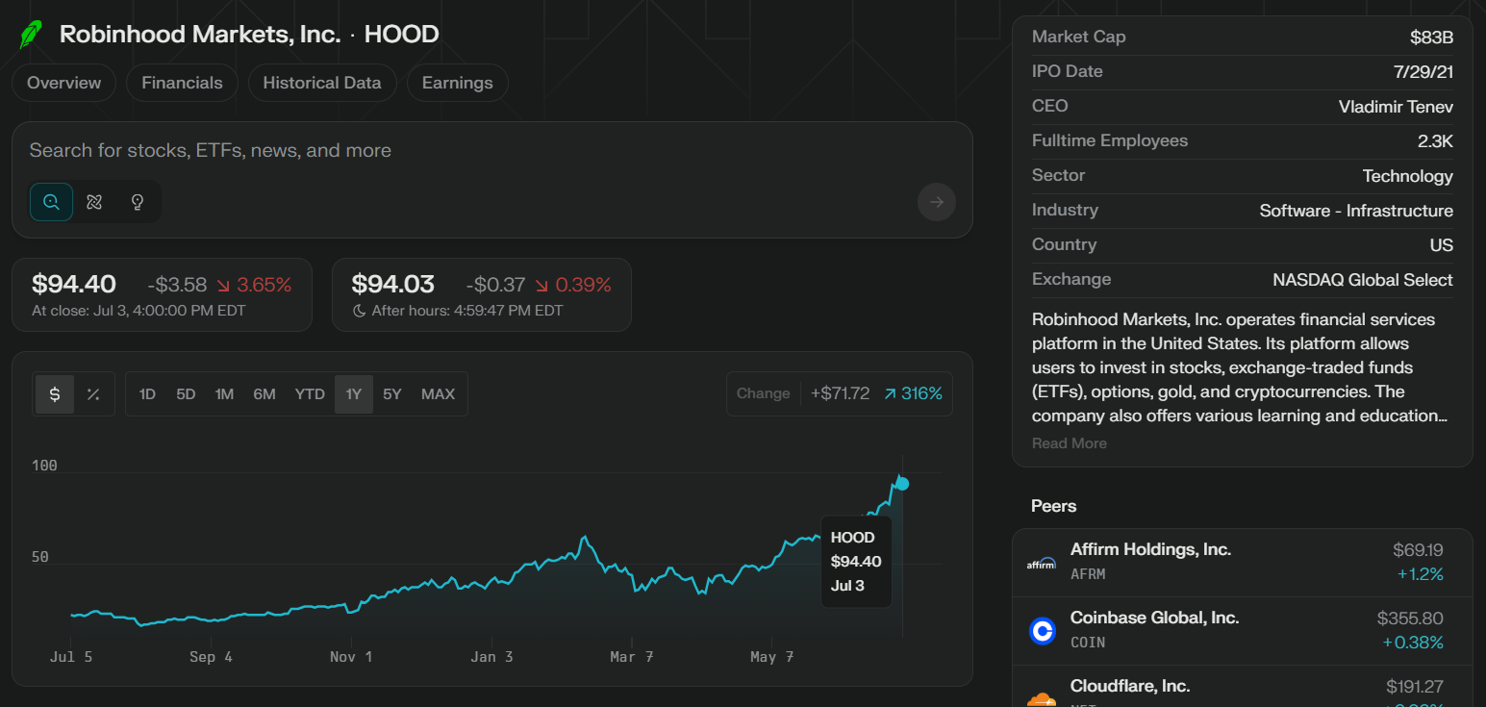
Task: Set chart range to 1M
Action: tap(224, 394)
